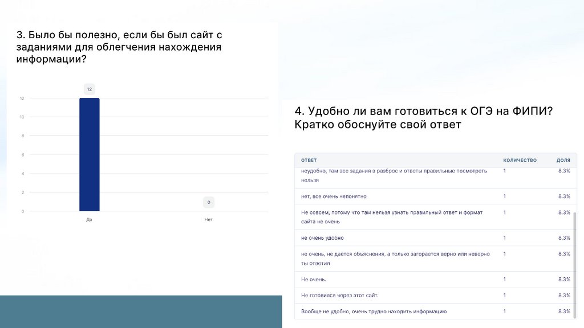This screenshot has width=584, height=328.
Task: Click the blue 'Да' bar in chart
Action: pyautogui.click(x=90, y=155)
